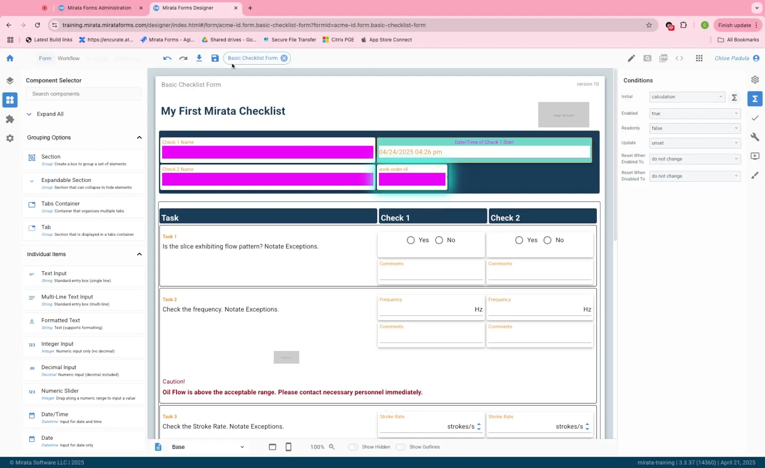Open the Base viewport dropdown at the bottom
The height and width of the screenshot is (468, 765).
(x=208, y=447)
